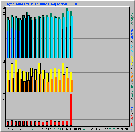Click day label "18" on the x-axis
The height and width of the screenshot is (132, 135).
click(x=75, y=129)
